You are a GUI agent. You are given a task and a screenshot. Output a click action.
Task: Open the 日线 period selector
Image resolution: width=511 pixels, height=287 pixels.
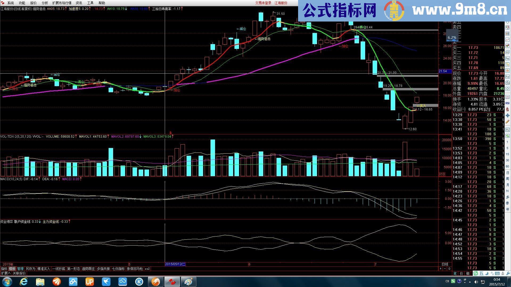click(x=445, y=264)
